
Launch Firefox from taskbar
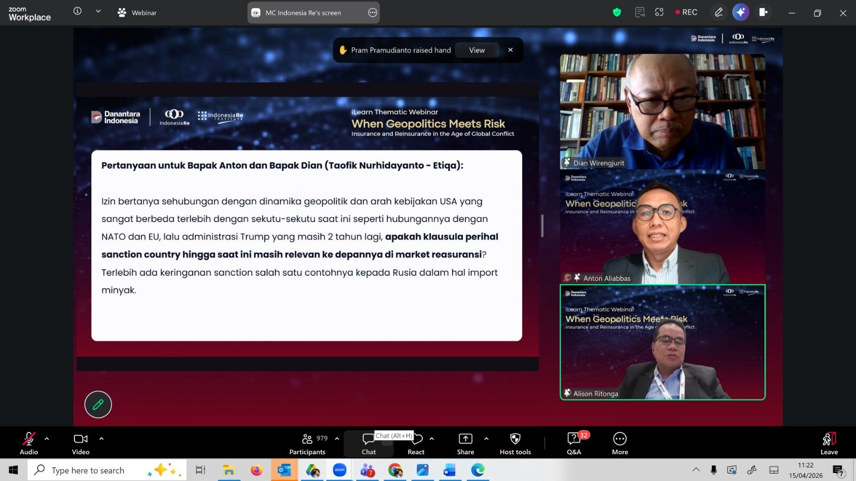coord(257,470)
